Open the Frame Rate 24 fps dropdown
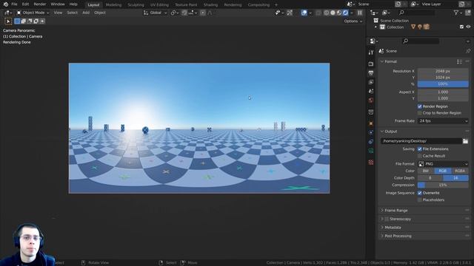Image resolution: width=474 pixels, height=266 pixels. tap(443, 120)
